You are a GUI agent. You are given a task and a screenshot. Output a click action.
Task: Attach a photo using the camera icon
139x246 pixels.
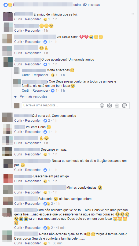tap(109, 106)
